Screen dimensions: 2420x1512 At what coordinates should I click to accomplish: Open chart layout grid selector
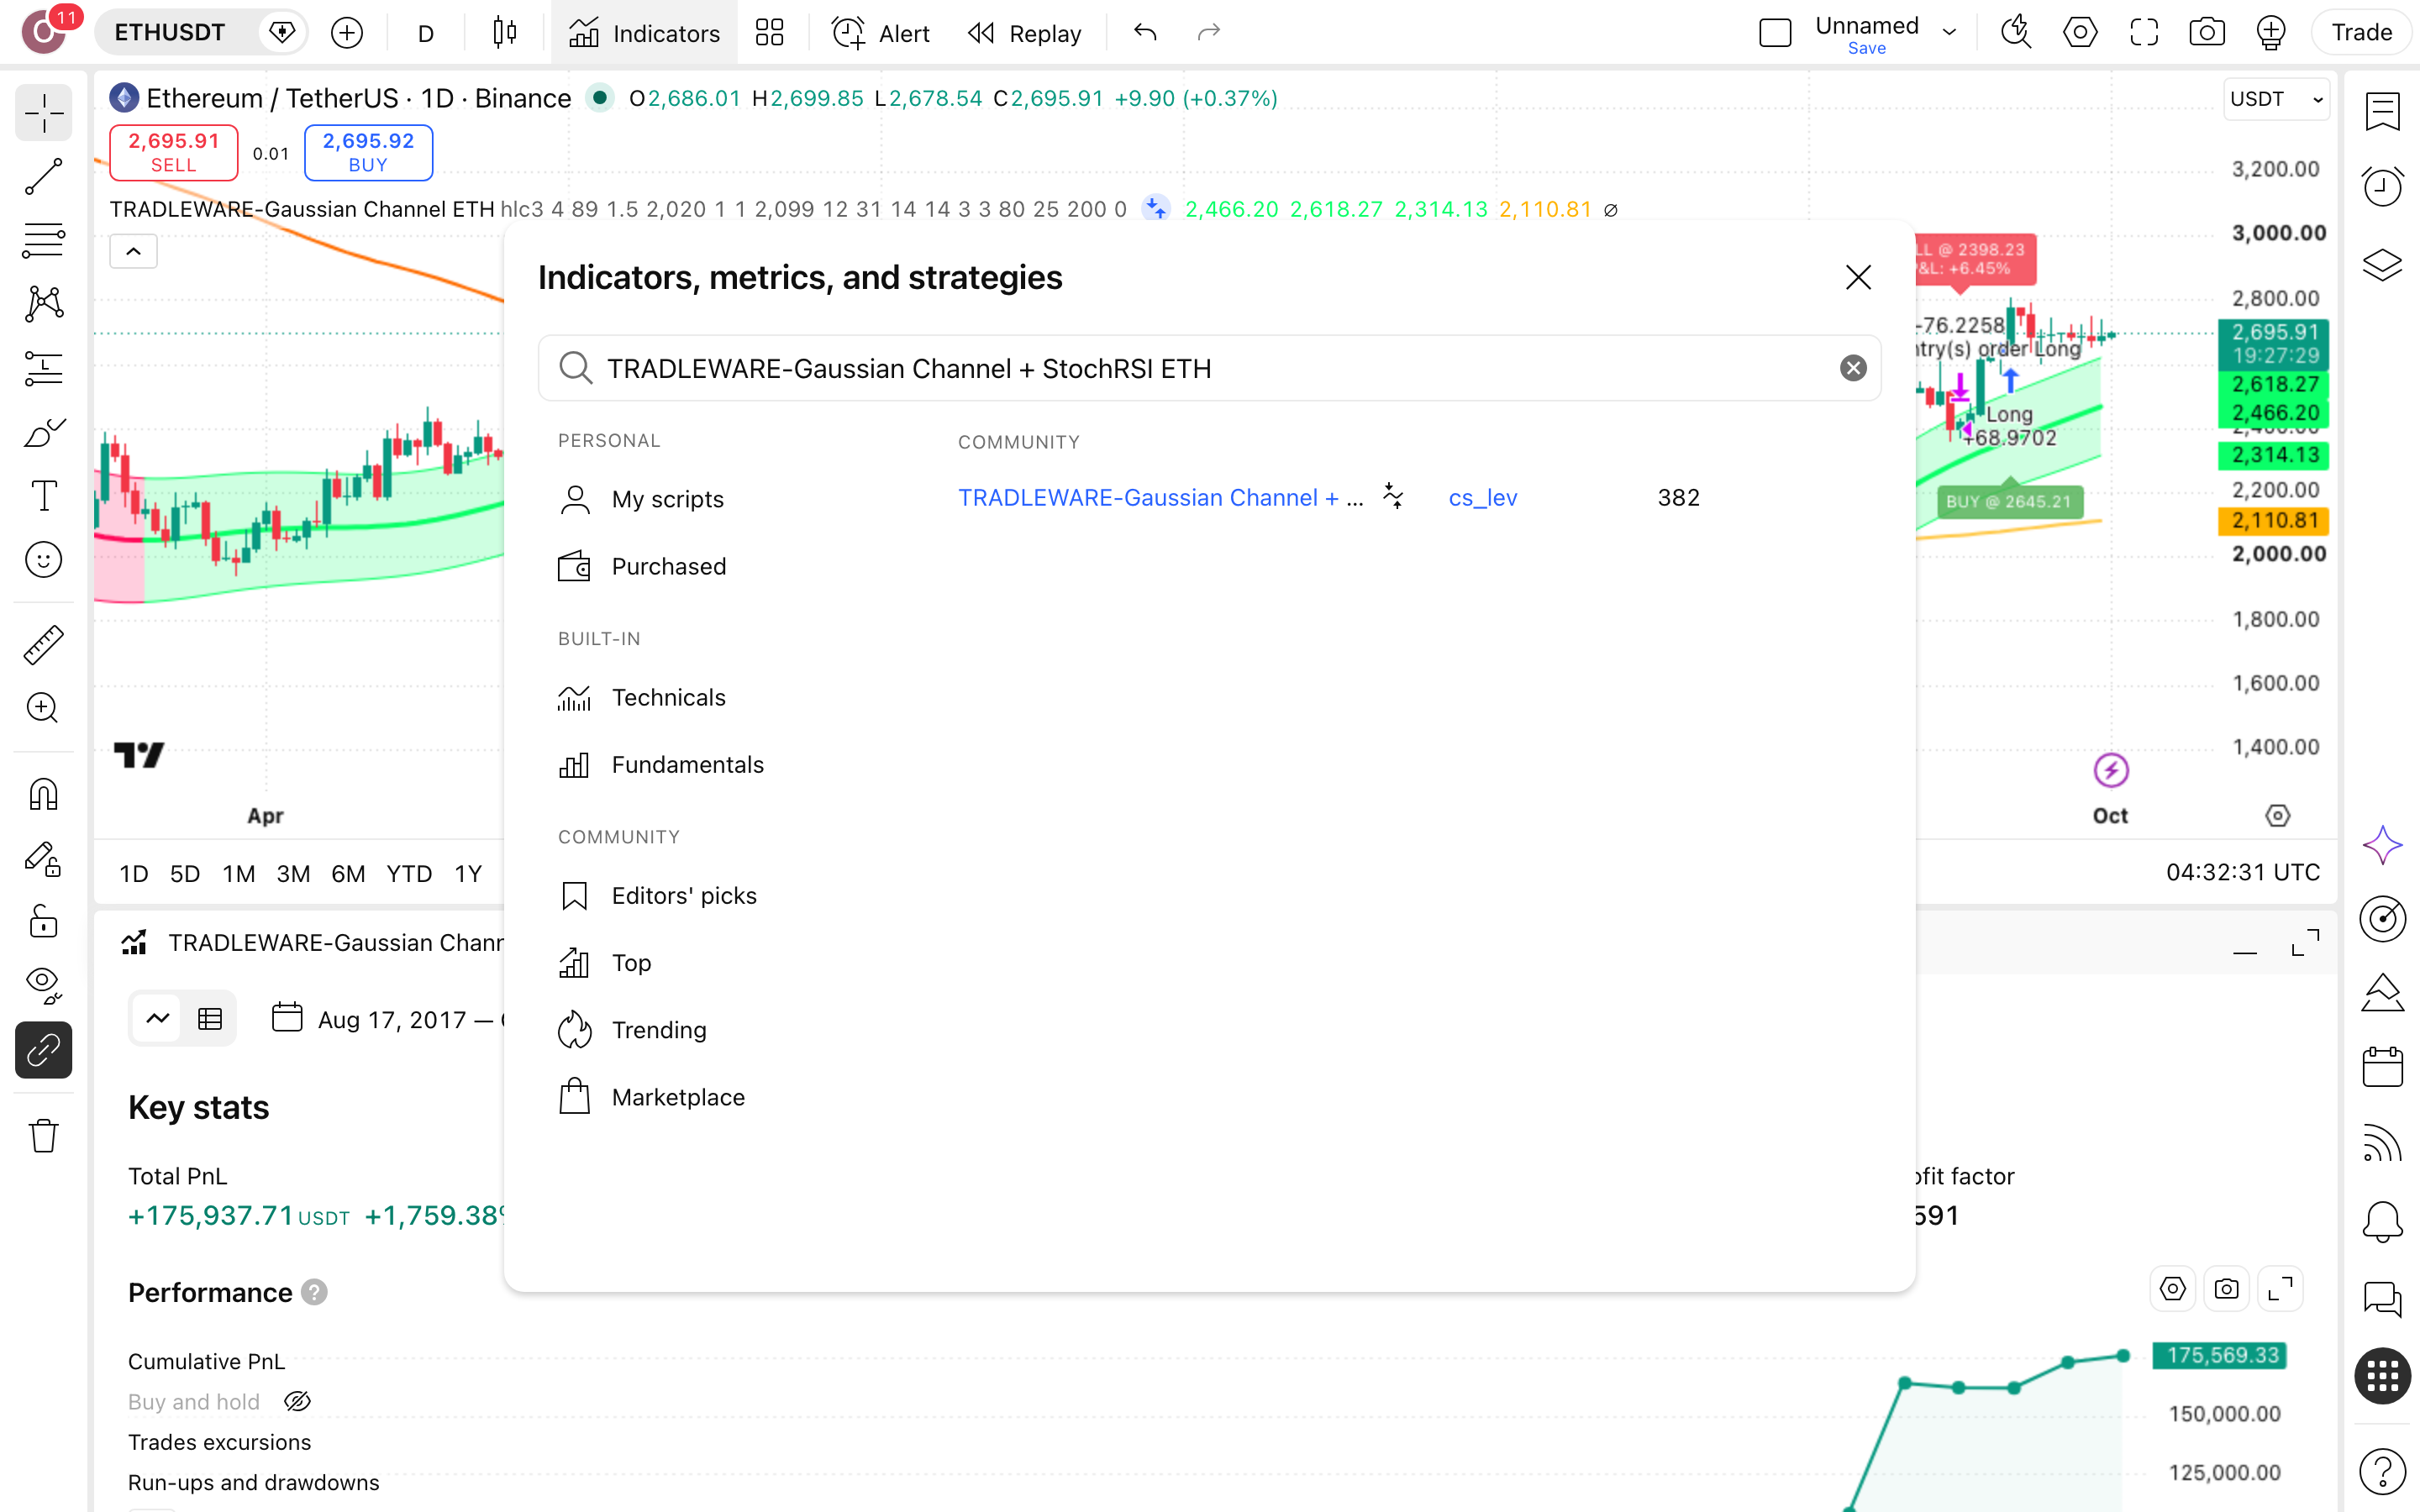[769, 33]
